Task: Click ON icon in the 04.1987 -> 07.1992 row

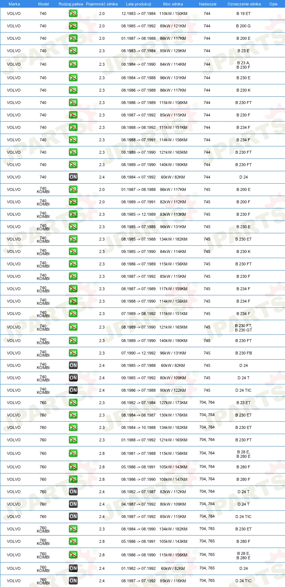Action: click(x=73, y=504)
